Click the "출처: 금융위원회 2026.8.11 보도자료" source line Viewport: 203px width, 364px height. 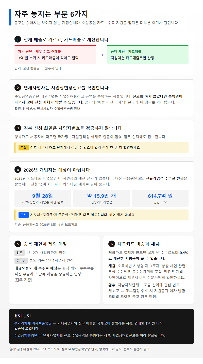point(79,349)
